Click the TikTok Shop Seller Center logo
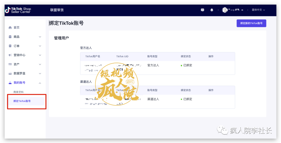The image size is (281, 143). click(18, 10)
